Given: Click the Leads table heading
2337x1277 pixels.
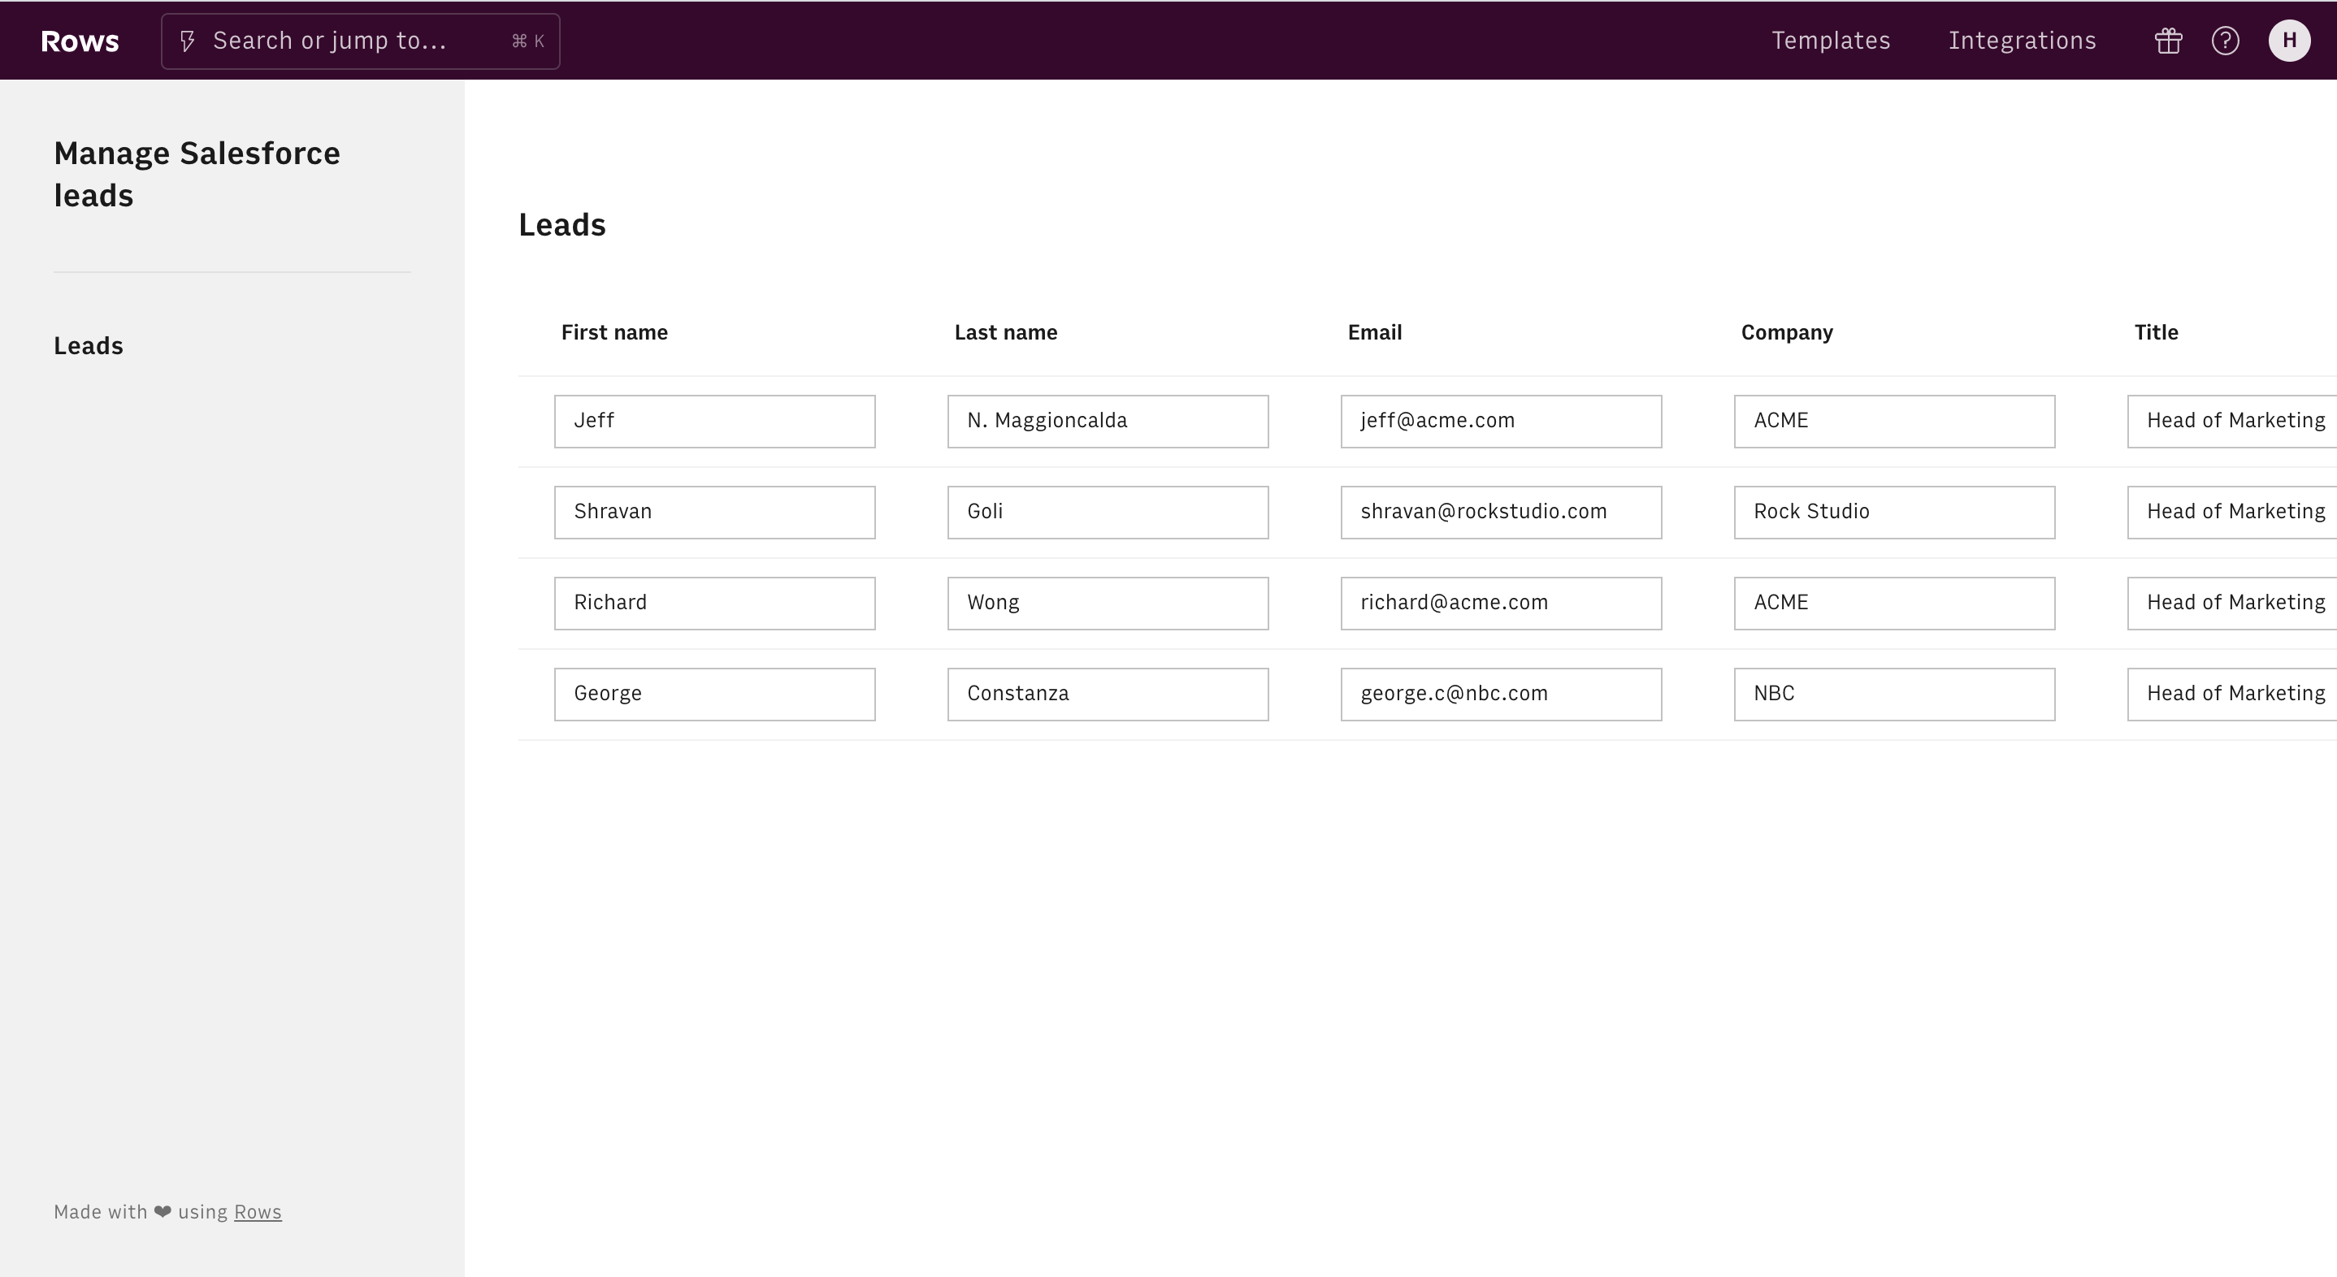Looking at the screenshot, I should tap(561, 225).
